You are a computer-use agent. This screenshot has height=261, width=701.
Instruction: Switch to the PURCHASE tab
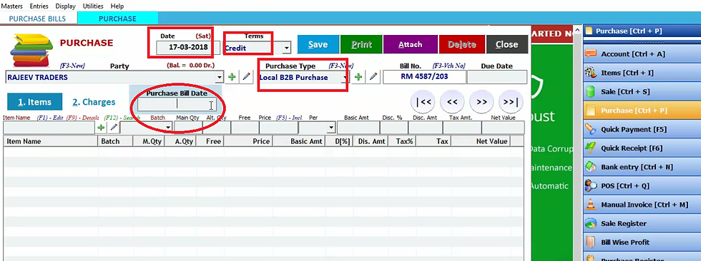click(x=117, y=19)
